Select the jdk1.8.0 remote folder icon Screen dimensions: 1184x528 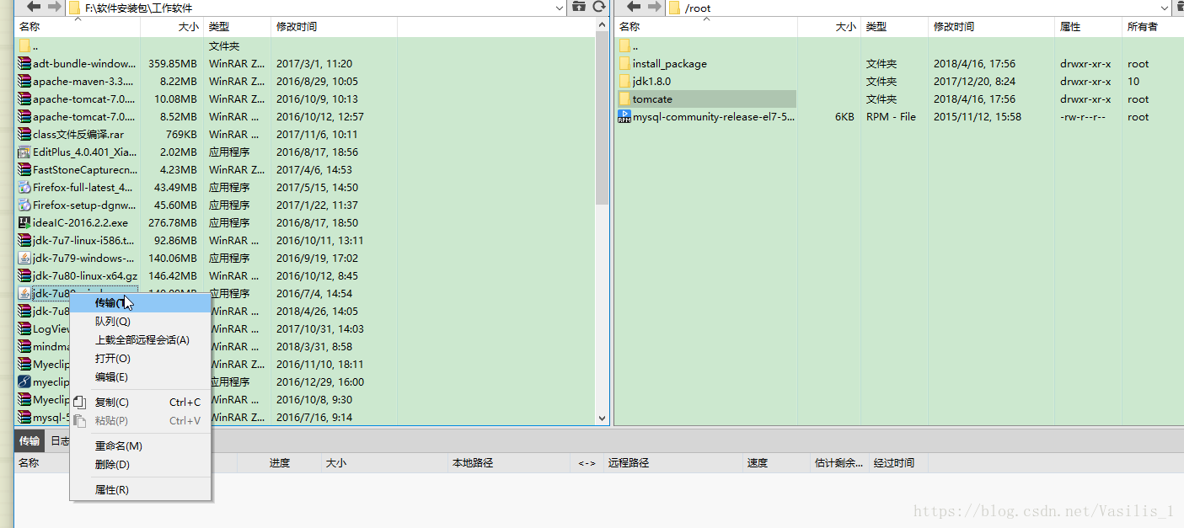pos(624,82)
